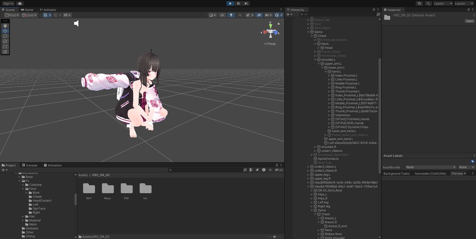Step forward one frame
This screenshot has height=239, width=476.
(246, 3)
